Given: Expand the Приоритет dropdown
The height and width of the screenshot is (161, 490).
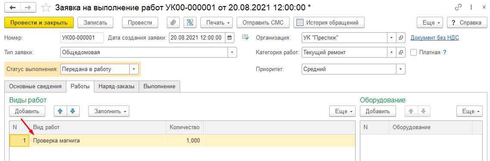Looking at the screenshot, I should point(401,69).
